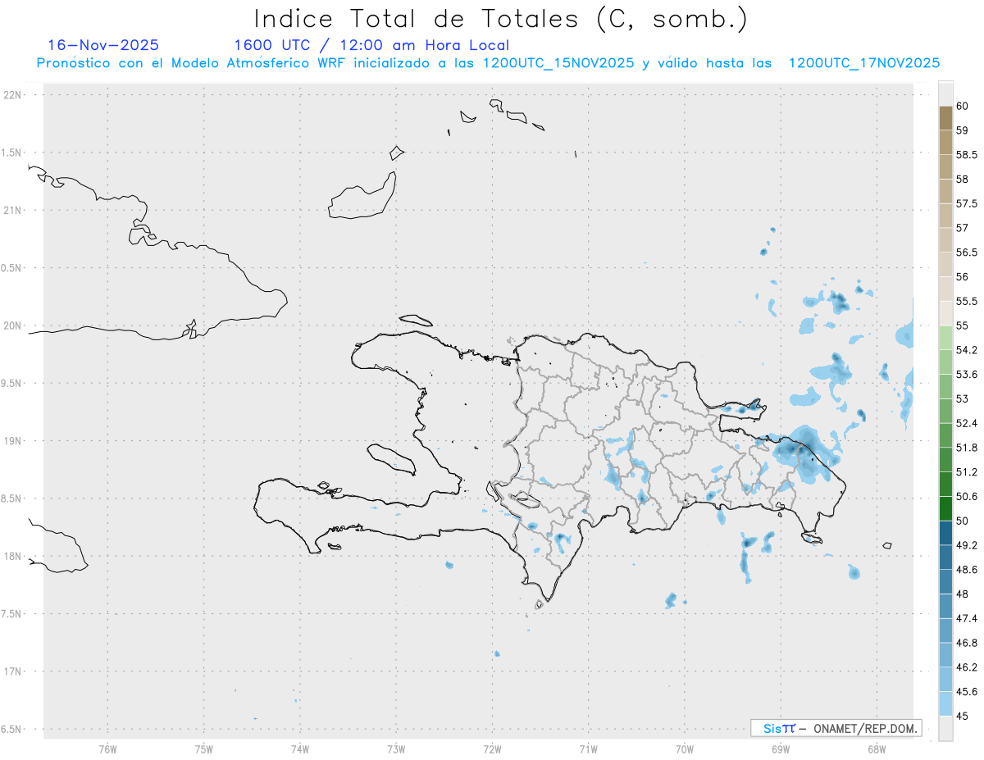
Task: Click the "1600 UTC / 12:00 am Hora Local" text
Action: coord(371,45)
